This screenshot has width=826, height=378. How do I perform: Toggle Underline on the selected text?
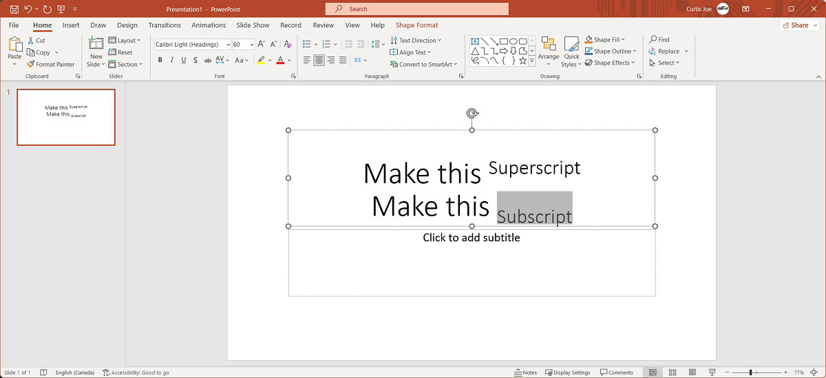click(184, 61)
